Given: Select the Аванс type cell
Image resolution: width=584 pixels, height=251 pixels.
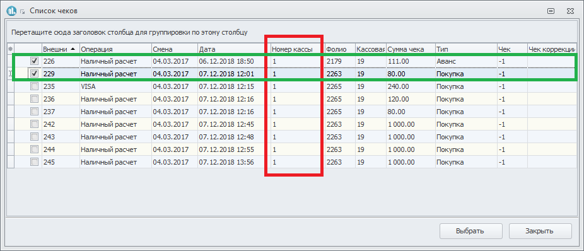Looking at the screenshot, I should pyautogui.click(x=466, y=61).
